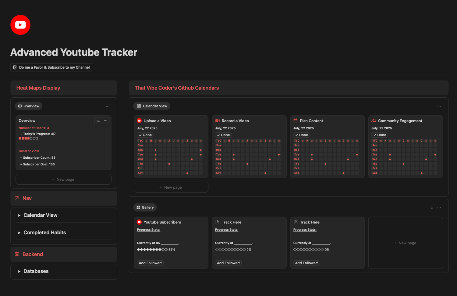Click the heat map grid on Plan Content
457x296 pixels.
[326, 157]
